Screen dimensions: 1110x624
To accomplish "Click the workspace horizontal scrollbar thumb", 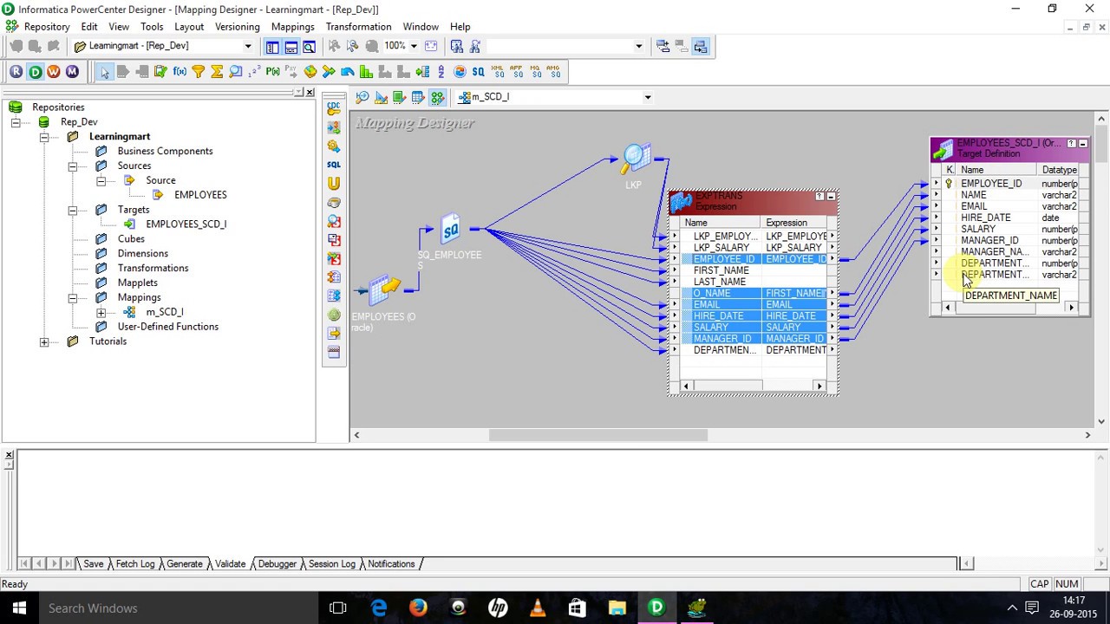I will tap(598, 435).
